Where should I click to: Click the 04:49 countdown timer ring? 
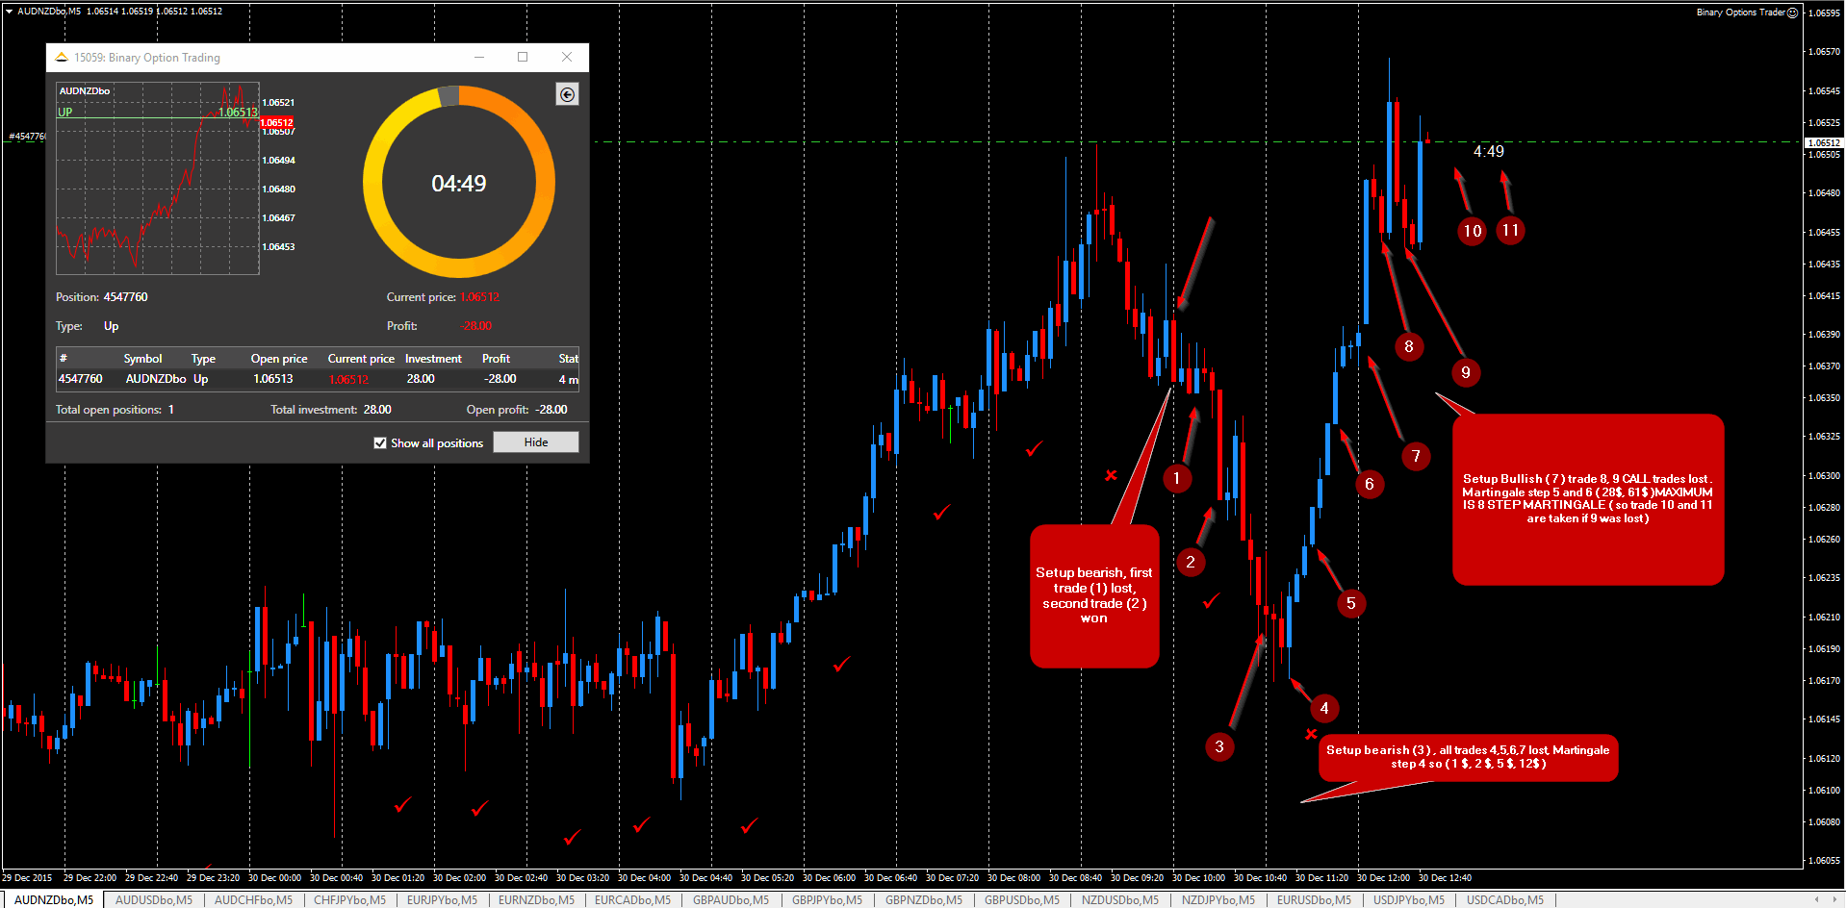tap(459, 183)
